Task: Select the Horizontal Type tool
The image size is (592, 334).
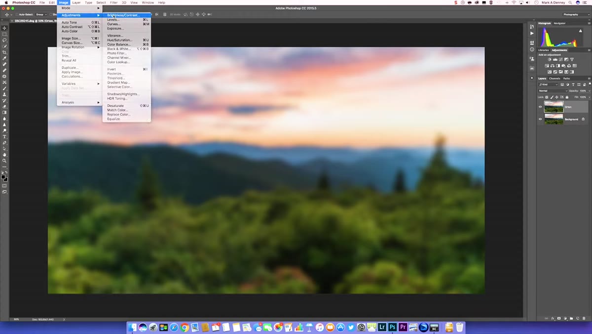Action: pos(4,137)
